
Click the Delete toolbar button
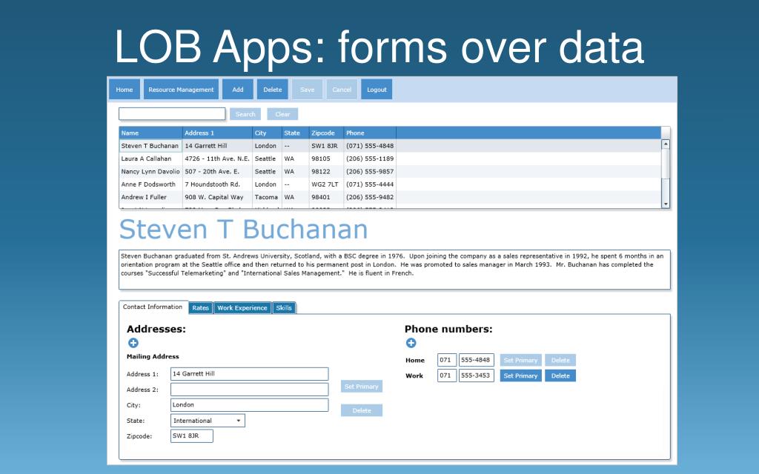pyautogui.click(x=273, y=90)
